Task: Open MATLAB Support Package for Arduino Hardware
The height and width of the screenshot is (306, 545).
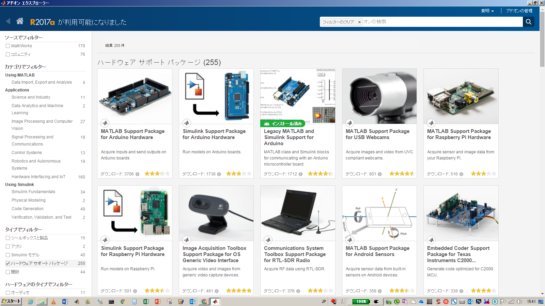Action: pyautogui.click(x=133, y=134)
